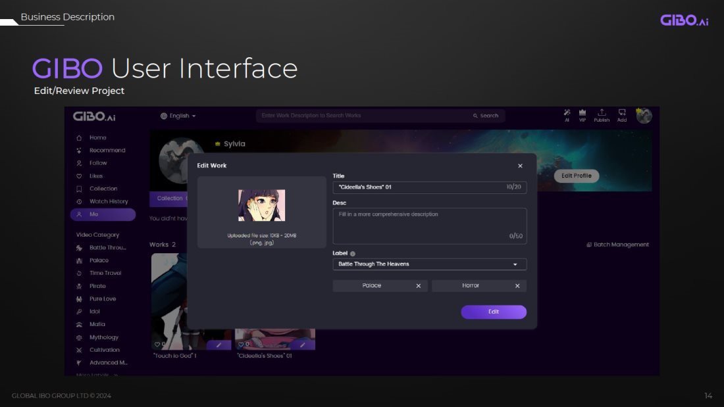724x407 pixels.
Task: Click the Recommend sparkle icon
Action: point(79,151)
